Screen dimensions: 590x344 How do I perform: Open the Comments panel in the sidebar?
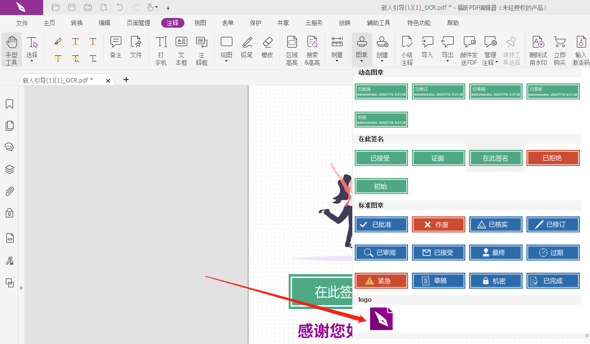9,147
